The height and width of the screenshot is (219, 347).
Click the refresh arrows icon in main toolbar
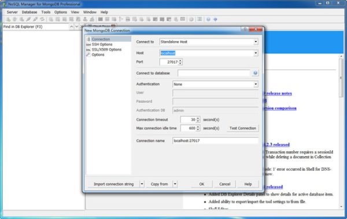(42, 20)
